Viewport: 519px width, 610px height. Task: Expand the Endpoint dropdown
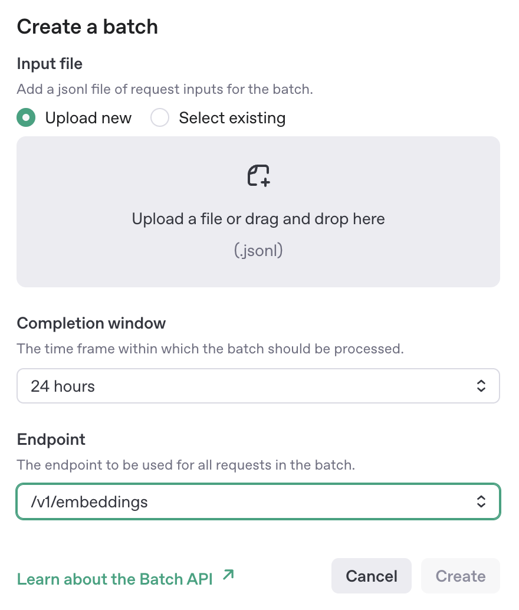coord(258,502)
